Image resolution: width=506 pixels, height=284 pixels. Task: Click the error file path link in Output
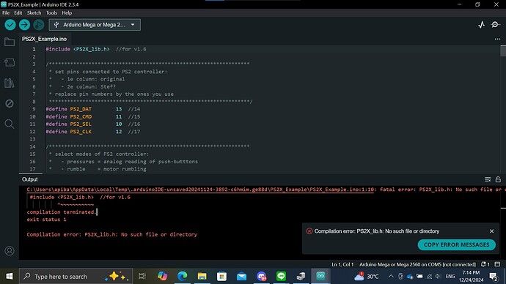(x=200, y=190)
